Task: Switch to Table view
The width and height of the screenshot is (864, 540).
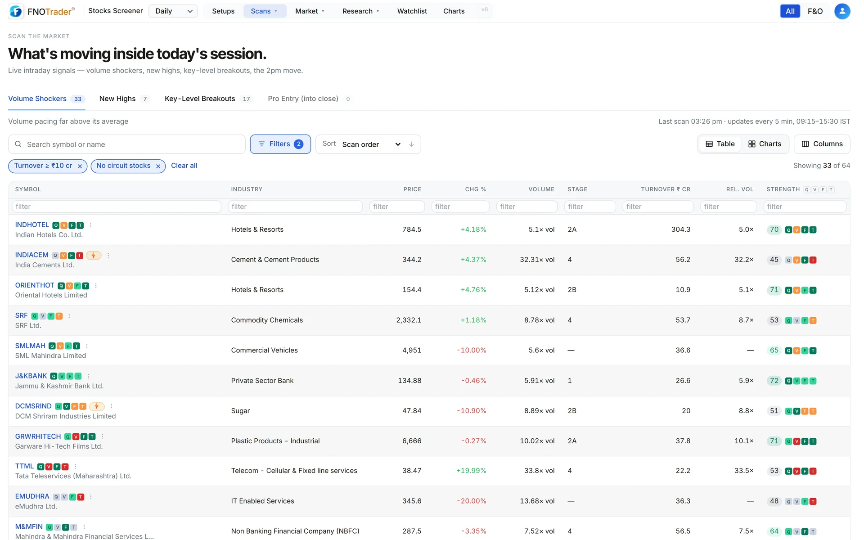Action: 720,144
